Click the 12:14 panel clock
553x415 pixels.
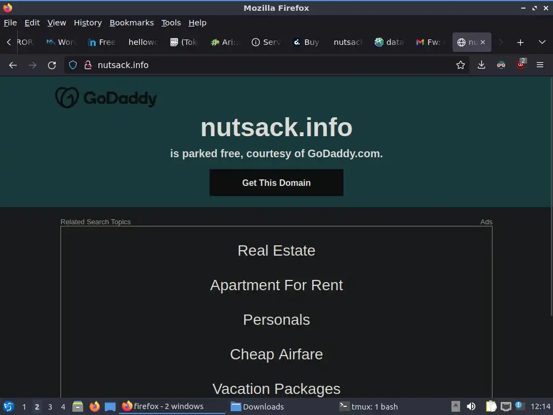[x=540, y=406]
